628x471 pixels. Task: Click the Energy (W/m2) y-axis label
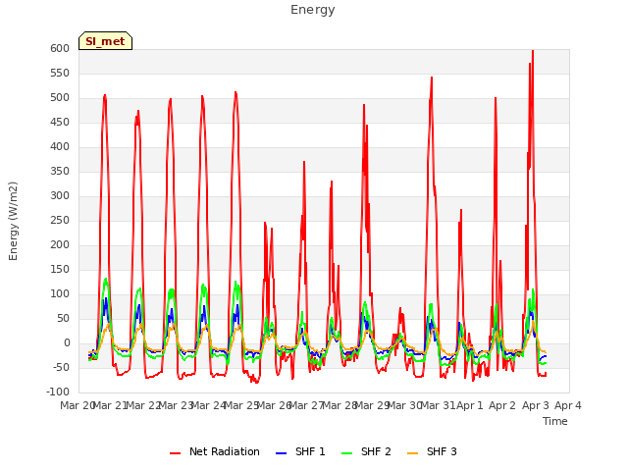pyautogui.click(x=13, y=221)
